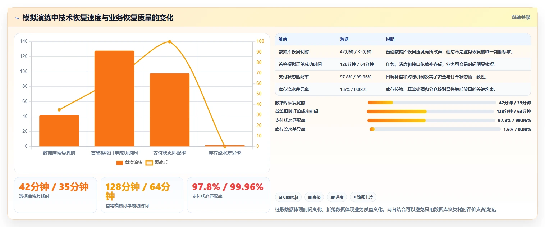Open the 128分钟 / 64分钟 data card
The height and width of the screenshot is (227, 545).
[142, 195]
